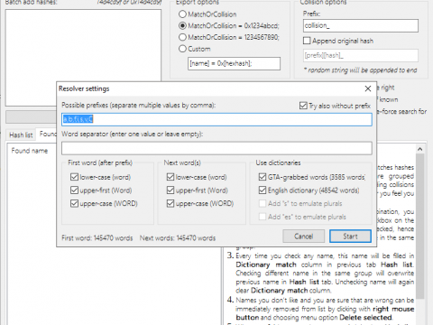This screenshot has width=433, height=325.
Task: Click First word: 145470 words status text
Action: pyautogui.click(x=97, y=238)
